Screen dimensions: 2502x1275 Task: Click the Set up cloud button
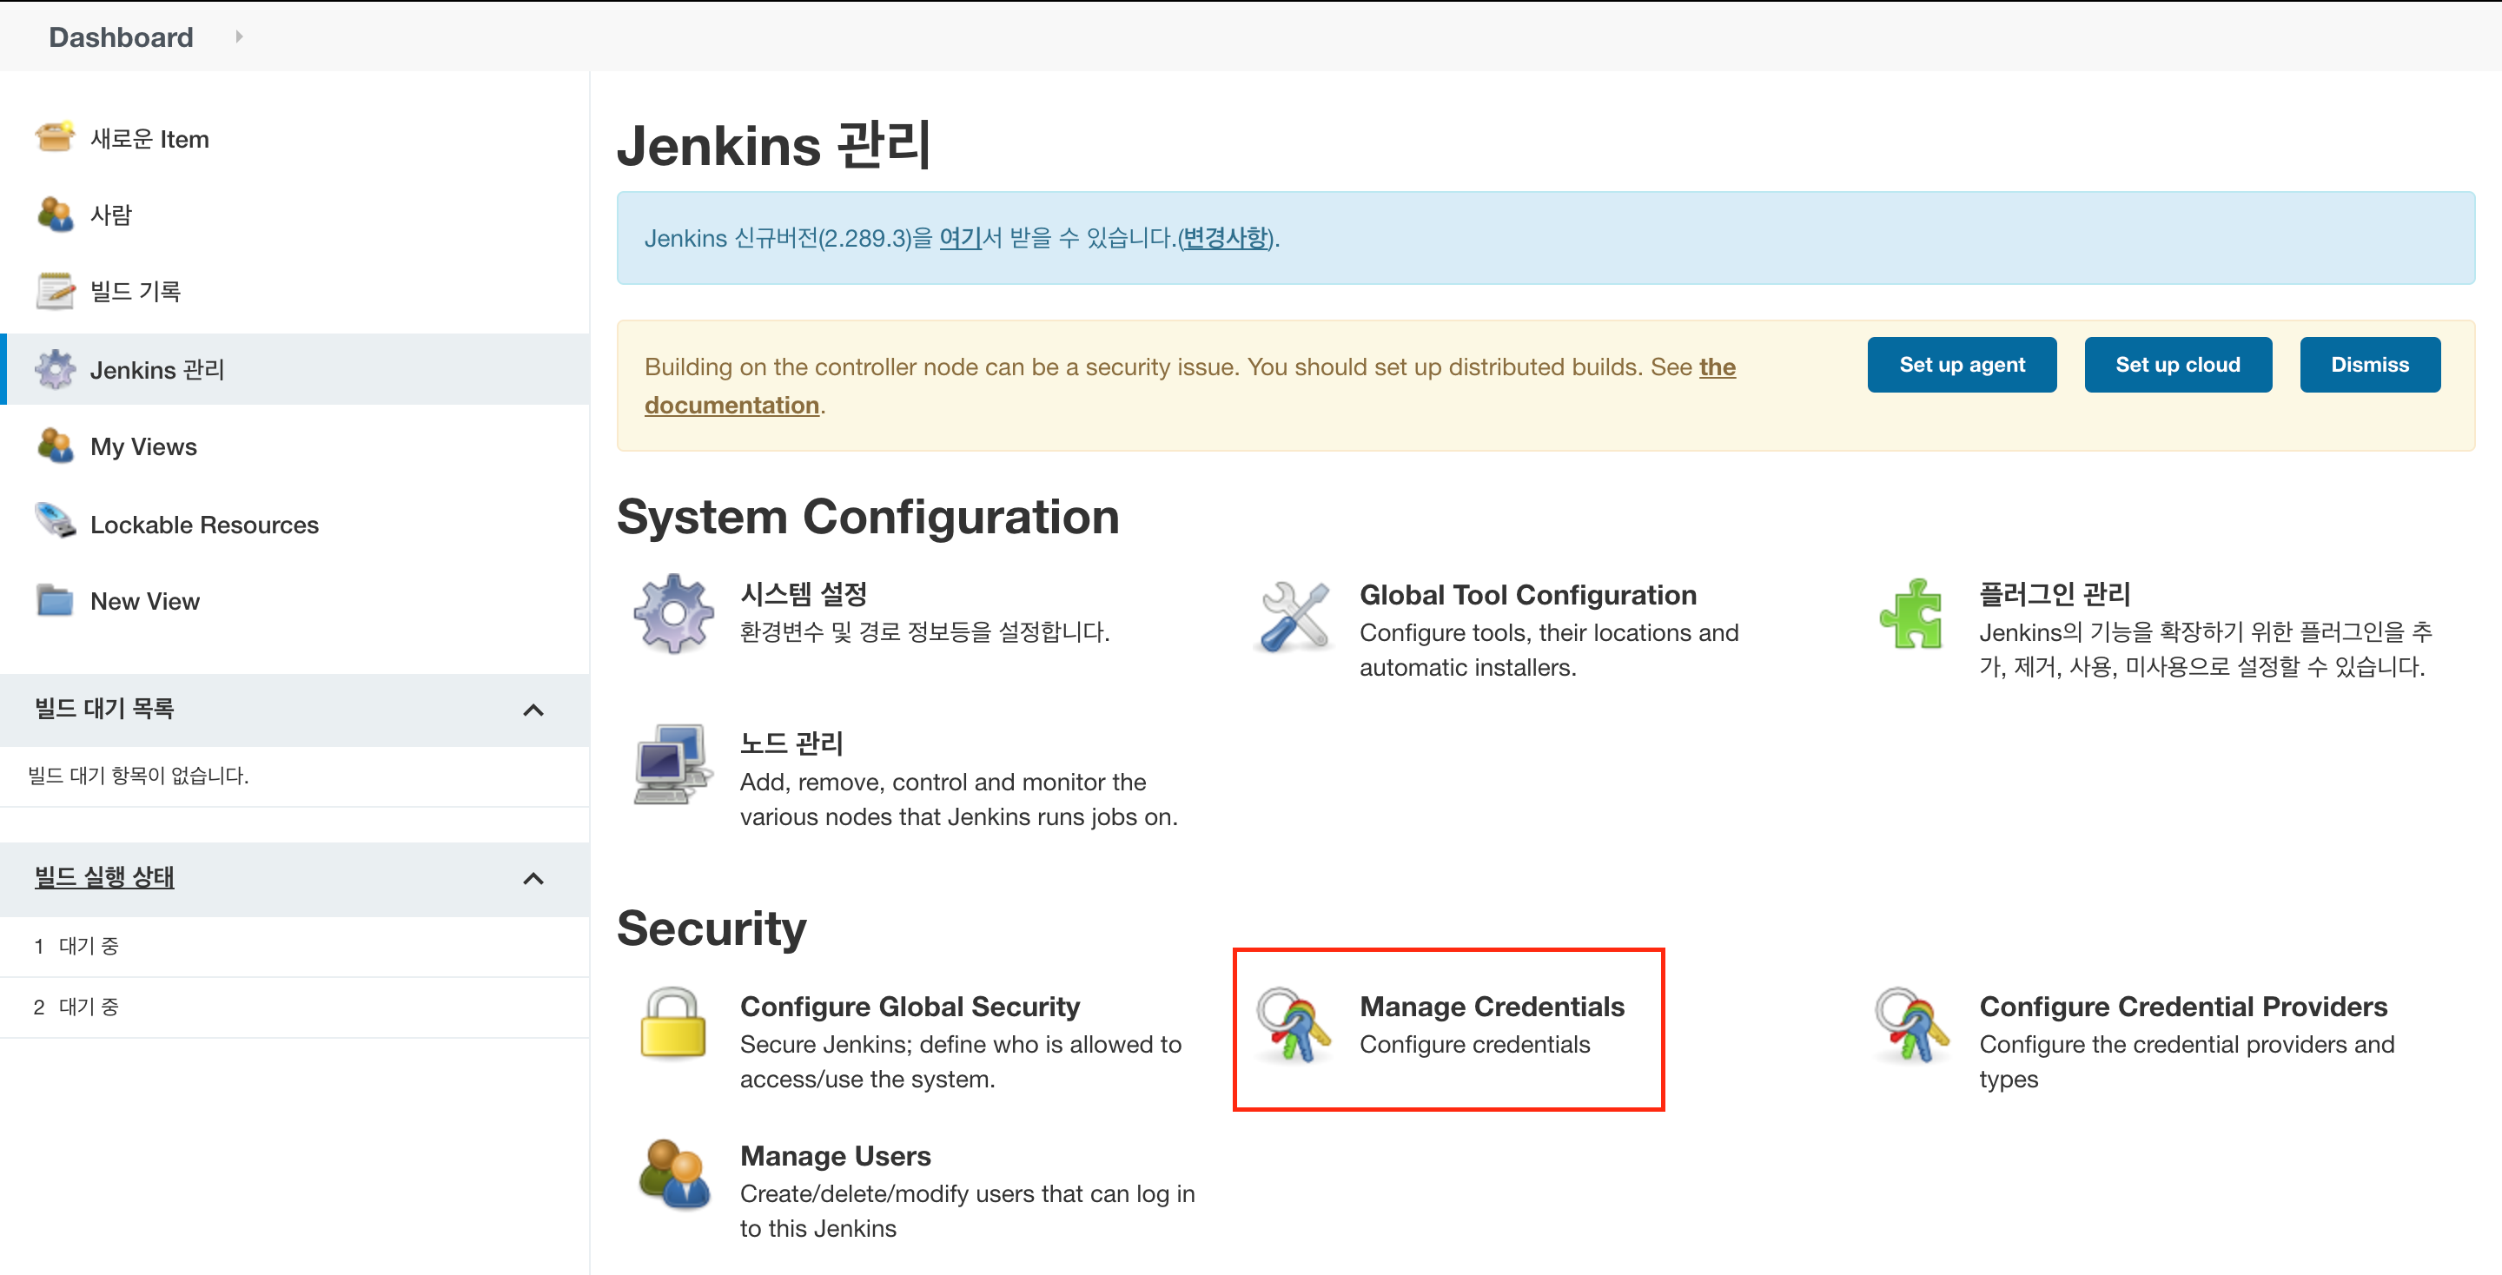(2176, 365)
